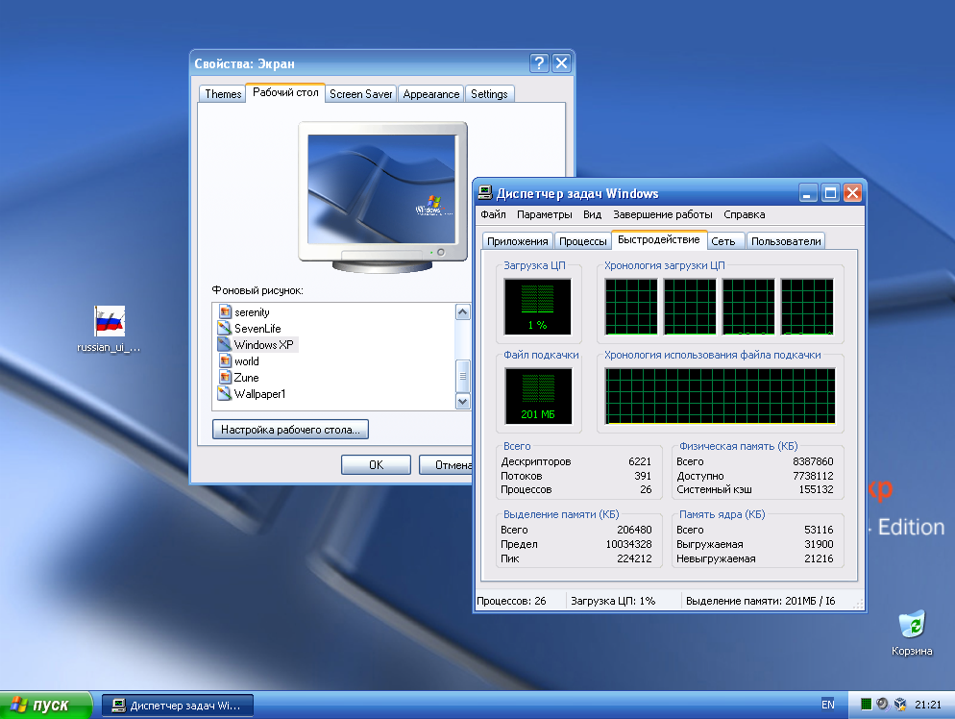This screenshot has width=955, height=719.
Task: Open the Завершение работы menu
Action: click(663, 214)
